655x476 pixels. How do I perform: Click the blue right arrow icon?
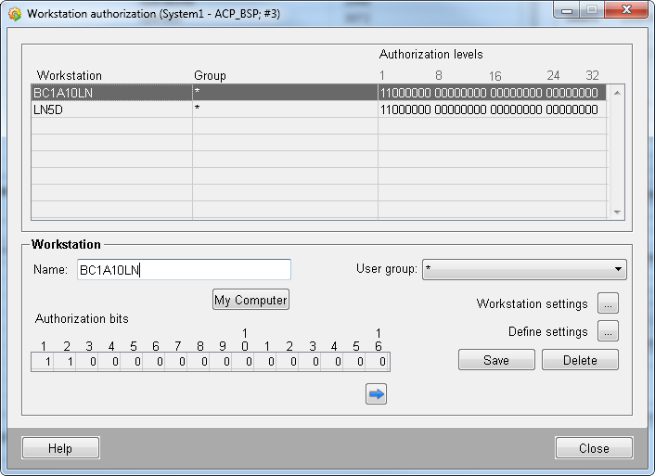(376, 394)
